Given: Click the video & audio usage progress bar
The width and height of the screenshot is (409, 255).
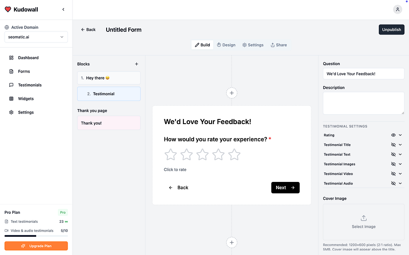Looking at the screenshot, I should click(x=36, y=236).
